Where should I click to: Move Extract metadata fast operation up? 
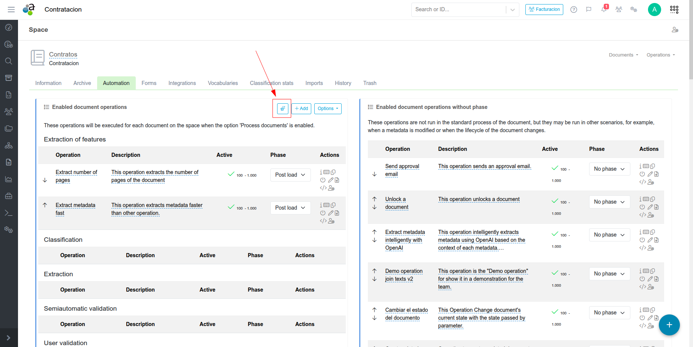pos(45,205)
